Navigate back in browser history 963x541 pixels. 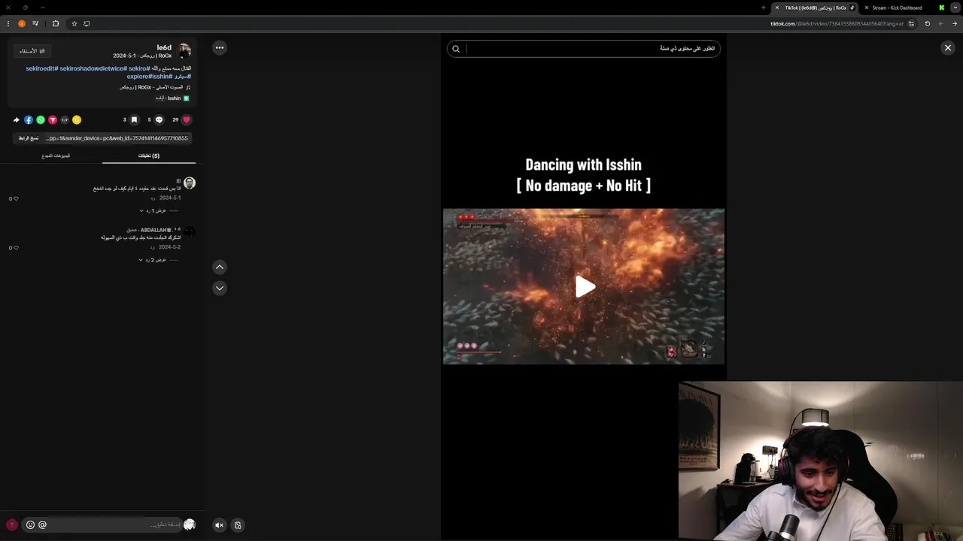[x=954, y=23]
